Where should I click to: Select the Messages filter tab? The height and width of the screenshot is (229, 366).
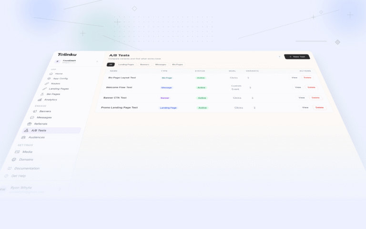(161, 64)
